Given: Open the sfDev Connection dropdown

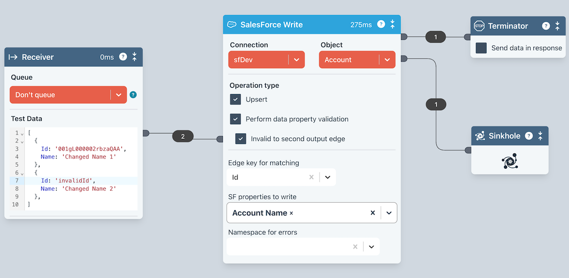Looking at the screenshot, I should [296, 60].
